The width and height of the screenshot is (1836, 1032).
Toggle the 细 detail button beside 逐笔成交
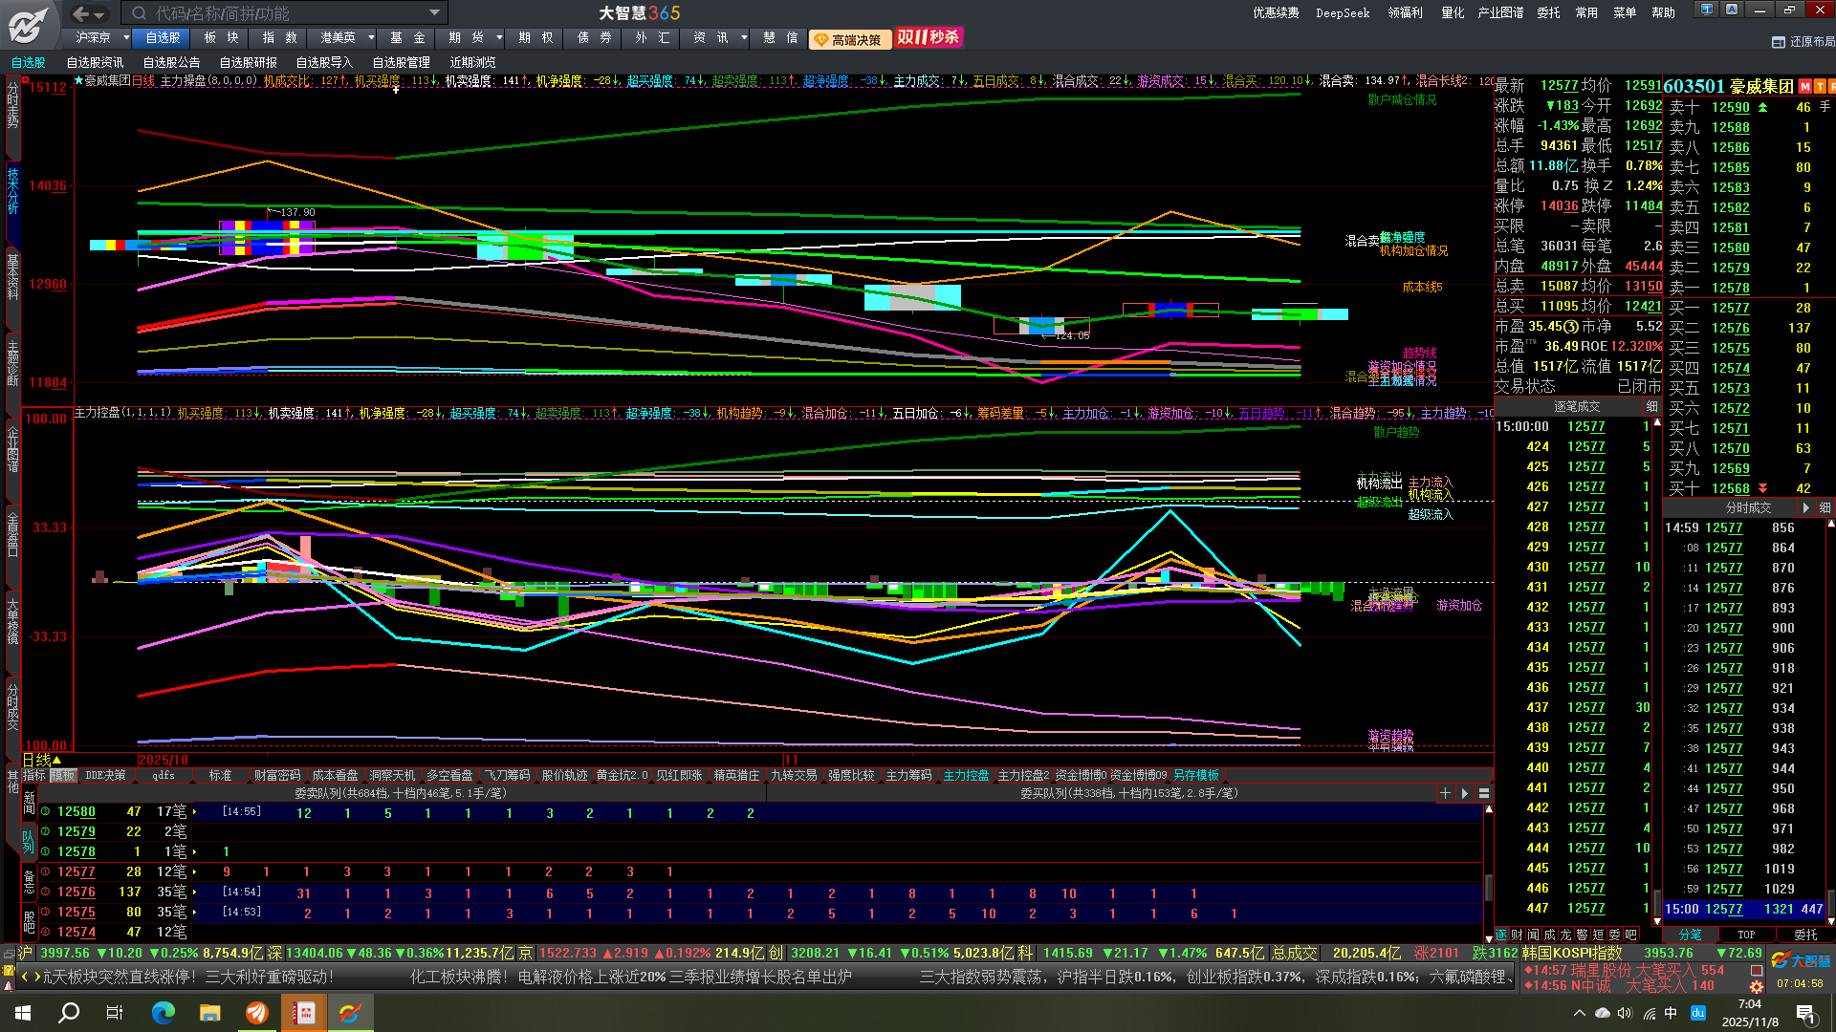coord(1651,406)
